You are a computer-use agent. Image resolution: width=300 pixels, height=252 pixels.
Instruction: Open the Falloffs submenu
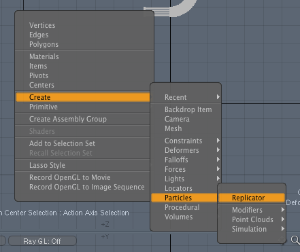(186, 160)
